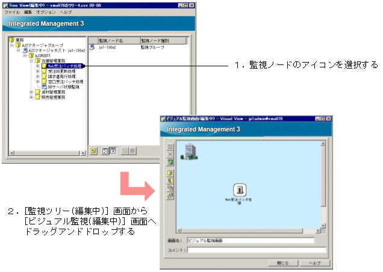The image size is (383, 272).
Task: Click the green background image icon in Visual View
Action: pos(170,162)
